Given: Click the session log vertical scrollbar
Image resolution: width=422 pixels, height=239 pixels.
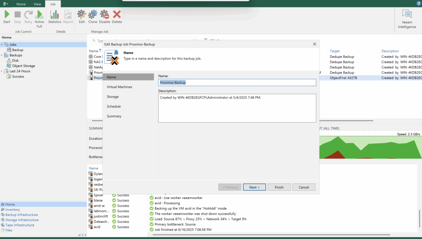Looking at the screenshot, I should click(x=419, y=218).
